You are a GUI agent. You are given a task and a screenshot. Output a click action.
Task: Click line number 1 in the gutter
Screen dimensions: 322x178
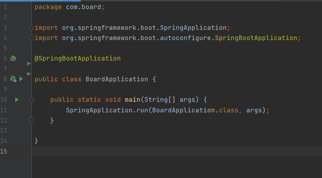click(5, 7)
